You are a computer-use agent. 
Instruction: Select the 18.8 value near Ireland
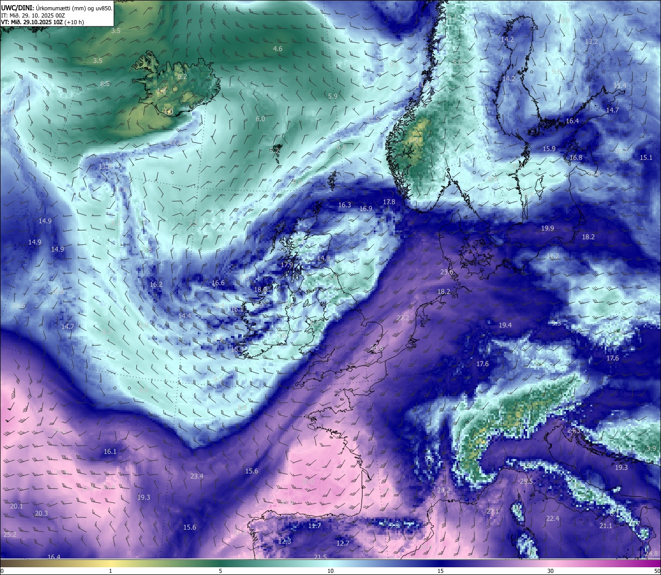(261, 290)
